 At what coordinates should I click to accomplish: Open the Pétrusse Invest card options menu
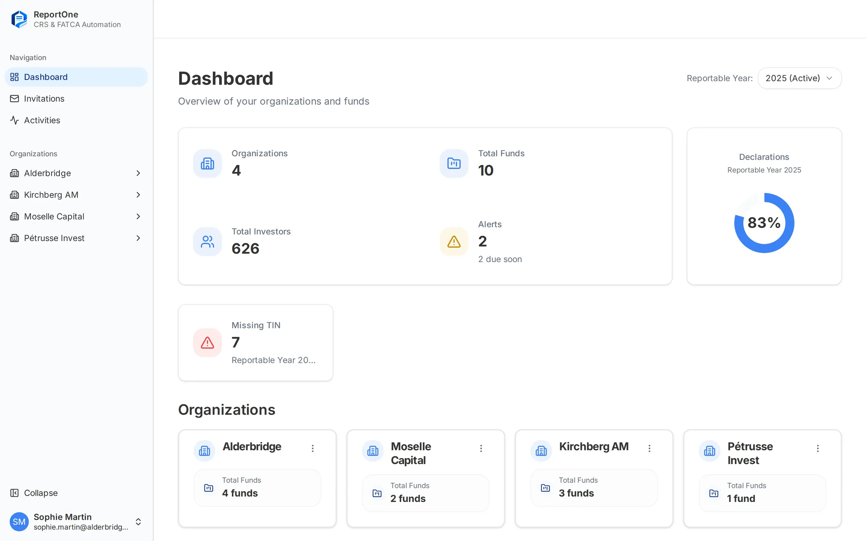coord(818,448)
